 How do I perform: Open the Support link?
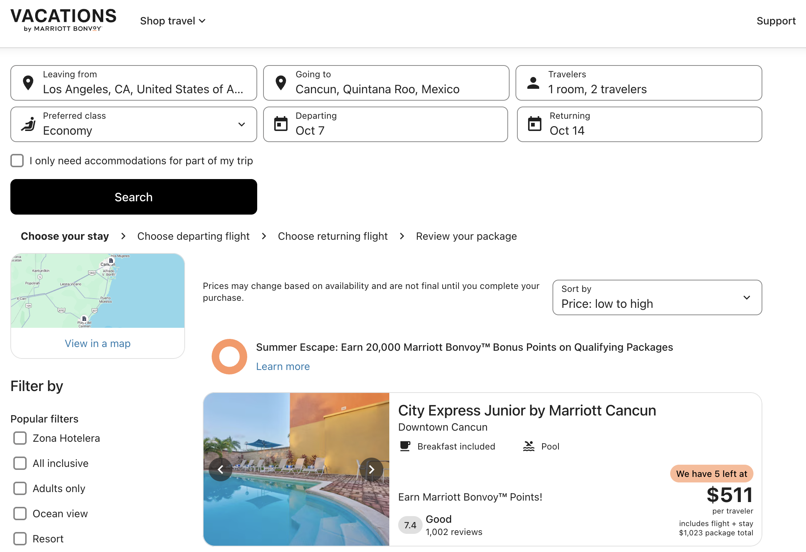[776, 21]
